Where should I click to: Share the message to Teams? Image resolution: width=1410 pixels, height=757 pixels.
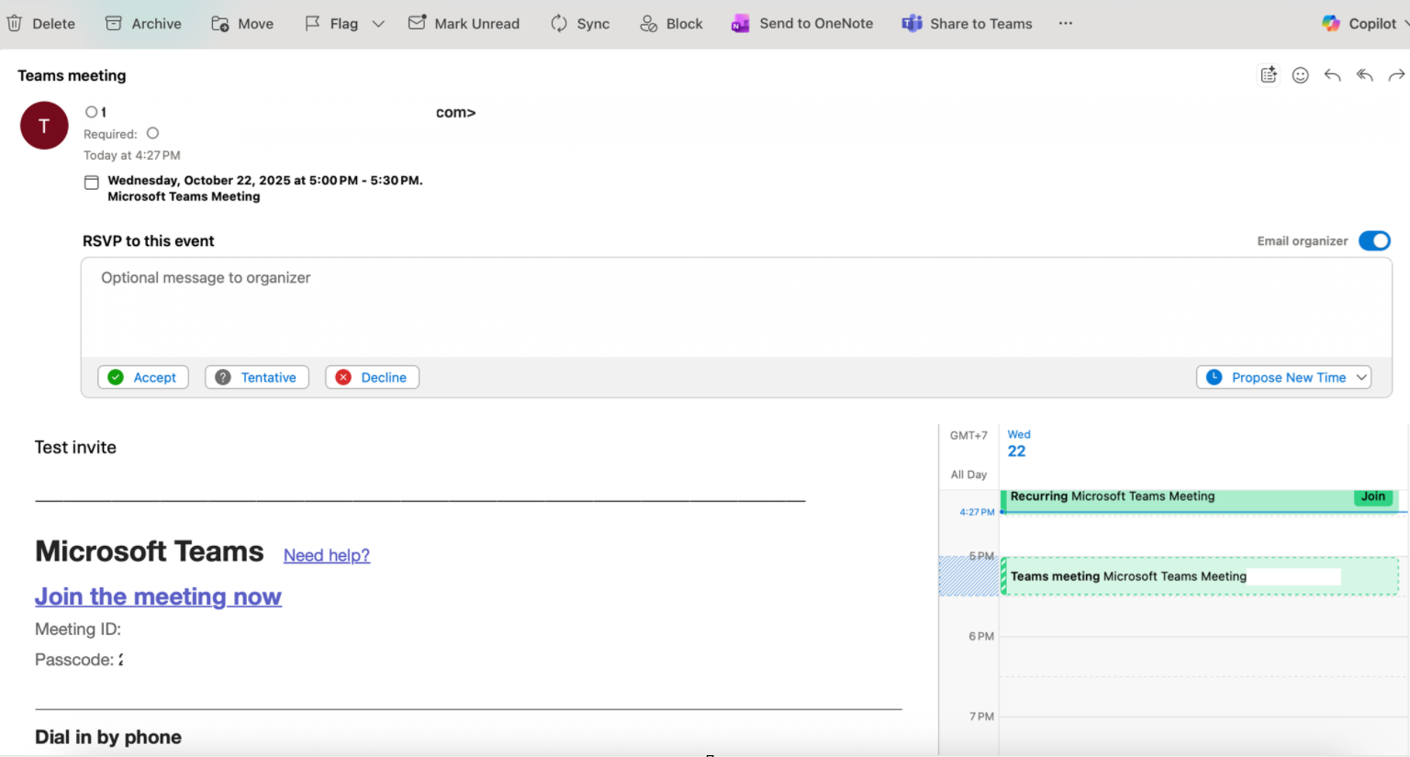point(968,23)
